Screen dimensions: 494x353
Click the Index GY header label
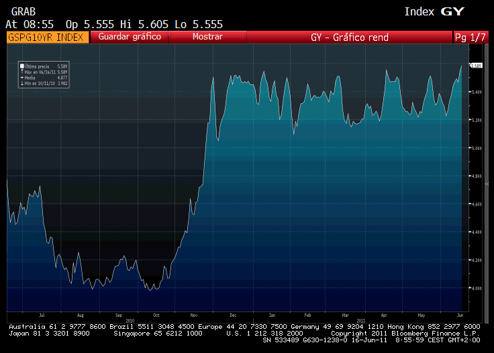pyautogui.click(x=434, y=11)
